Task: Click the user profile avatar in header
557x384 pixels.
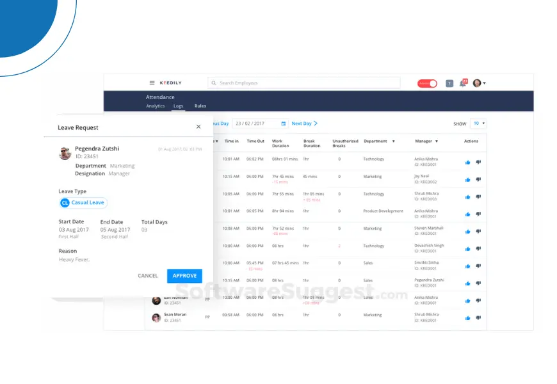Action: [x=477, y=83]
